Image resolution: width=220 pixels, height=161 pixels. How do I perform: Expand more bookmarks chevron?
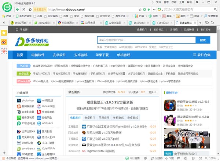[128, 16]
